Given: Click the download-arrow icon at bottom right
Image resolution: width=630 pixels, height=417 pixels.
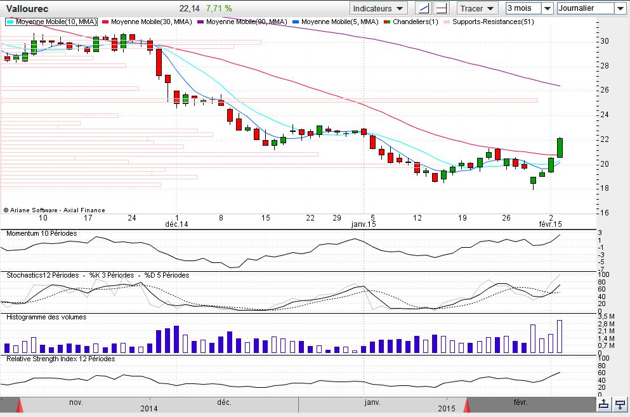Looking at the screenshot, I should pos(620,404).
